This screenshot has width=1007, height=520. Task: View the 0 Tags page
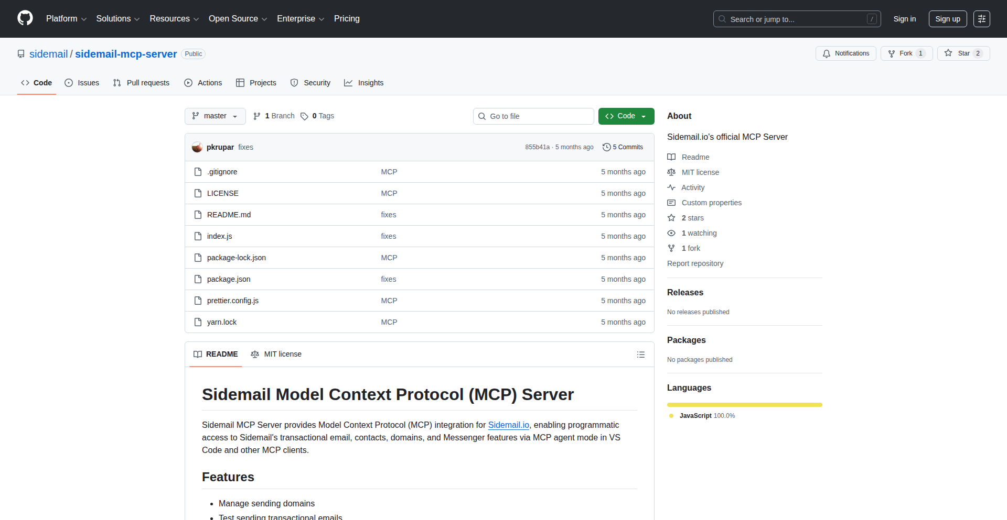coord(317,116)
